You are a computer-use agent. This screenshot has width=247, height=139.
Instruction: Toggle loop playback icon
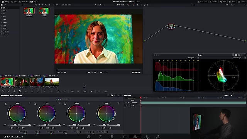click(105, 73)
